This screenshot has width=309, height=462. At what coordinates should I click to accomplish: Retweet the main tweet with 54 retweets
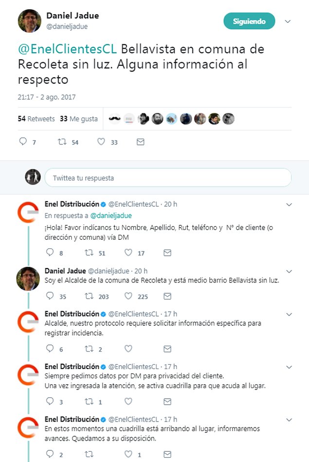tap(62, 142)
